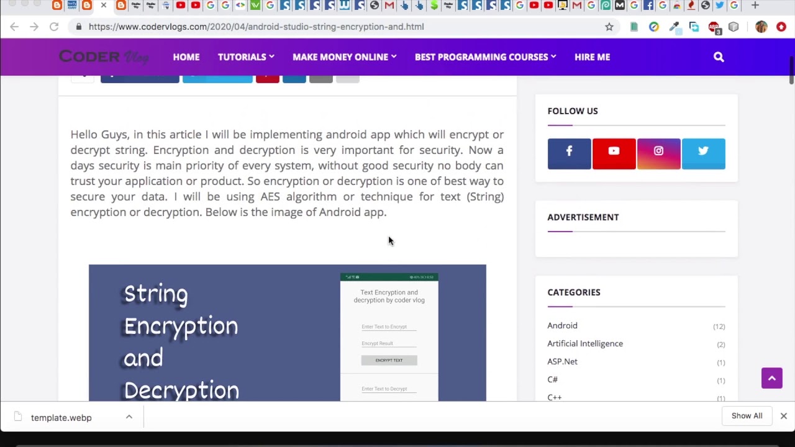Image resolution: width=795 pixels, height=447 pixels.
Task: Close the downloads bar
Action: coord(784,416)
